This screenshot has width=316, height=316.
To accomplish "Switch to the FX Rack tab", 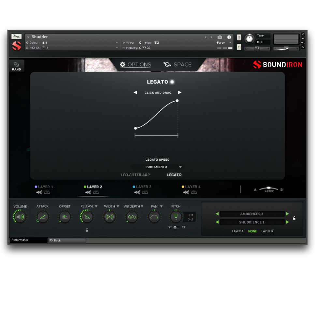I will click(67, 240).
